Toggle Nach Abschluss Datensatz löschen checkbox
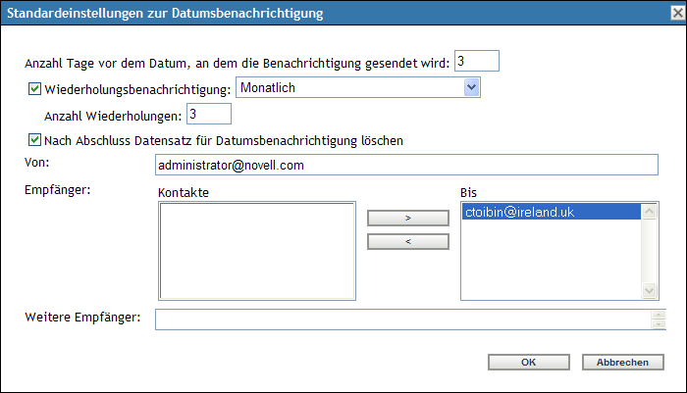The width and height of the screenshot is (687, 393). (34, 140)
